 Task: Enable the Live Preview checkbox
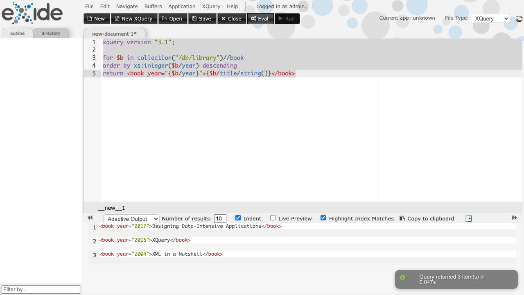273,218
